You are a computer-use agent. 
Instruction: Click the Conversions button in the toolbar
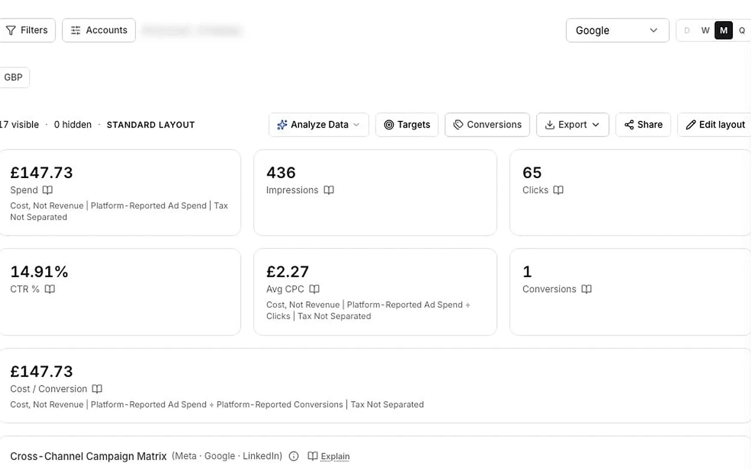click(x=487, y=124)
